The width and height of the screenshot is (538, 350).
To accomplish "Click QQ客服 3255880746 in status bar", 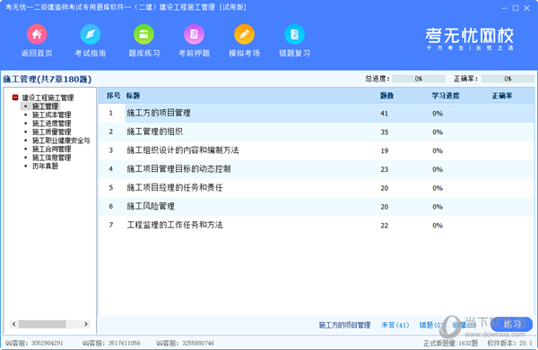I will [186, 343].
